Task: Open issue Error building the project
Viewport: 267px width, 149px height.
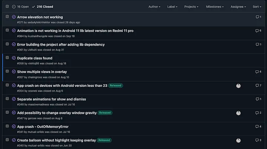Action: tap(61, 44)
